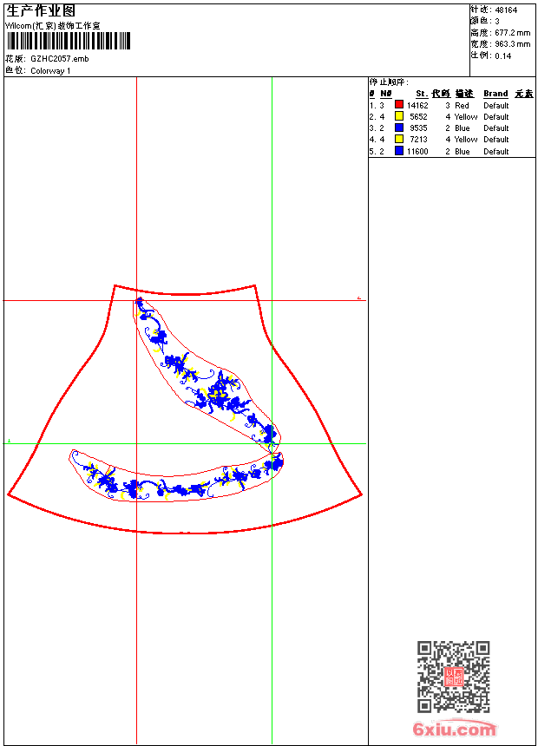Image resolution: width=538 pixels, height=746 pixels.
Task: Select the yellow swatch with 7213 stitches
Action: pyautogui.click(x=399, y=139)
